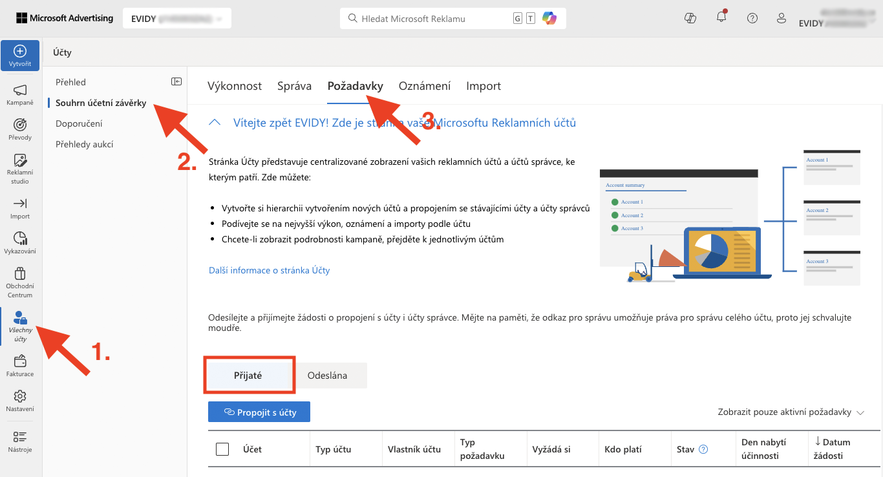Open Další informace o stránka Účty link
The image size is (883, 477).
(x=270, y=270)
